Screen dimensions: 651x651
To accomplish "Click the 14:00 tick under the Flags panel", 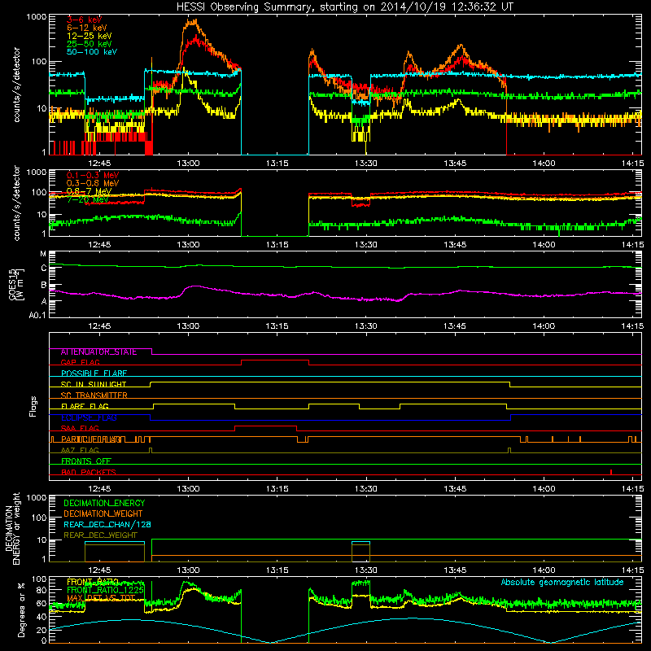I will (544, 489).
